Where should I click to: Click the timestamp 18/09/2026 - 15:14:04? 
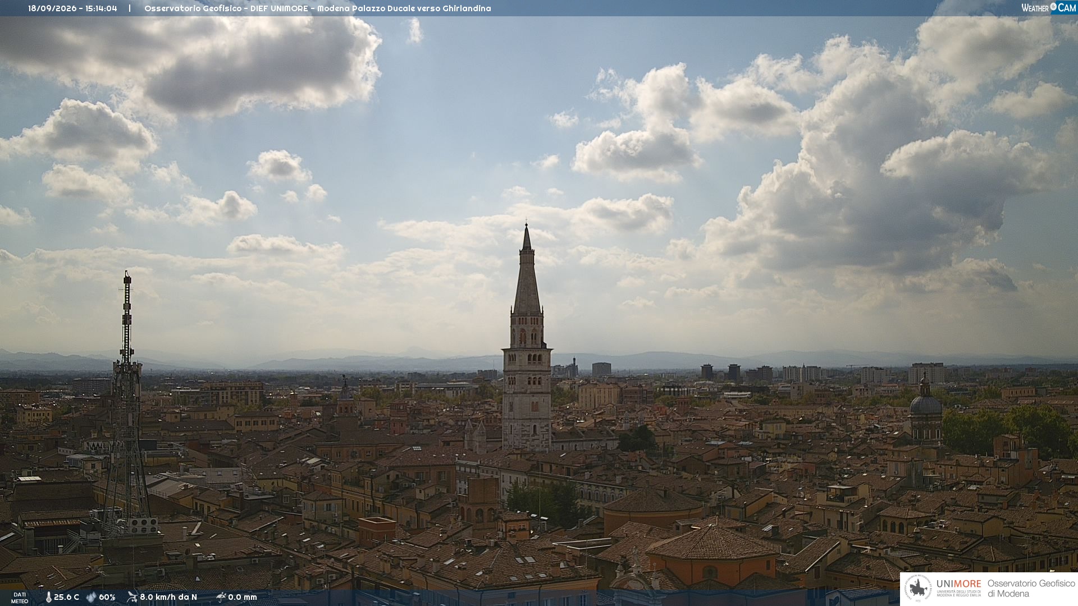[72, 8]
